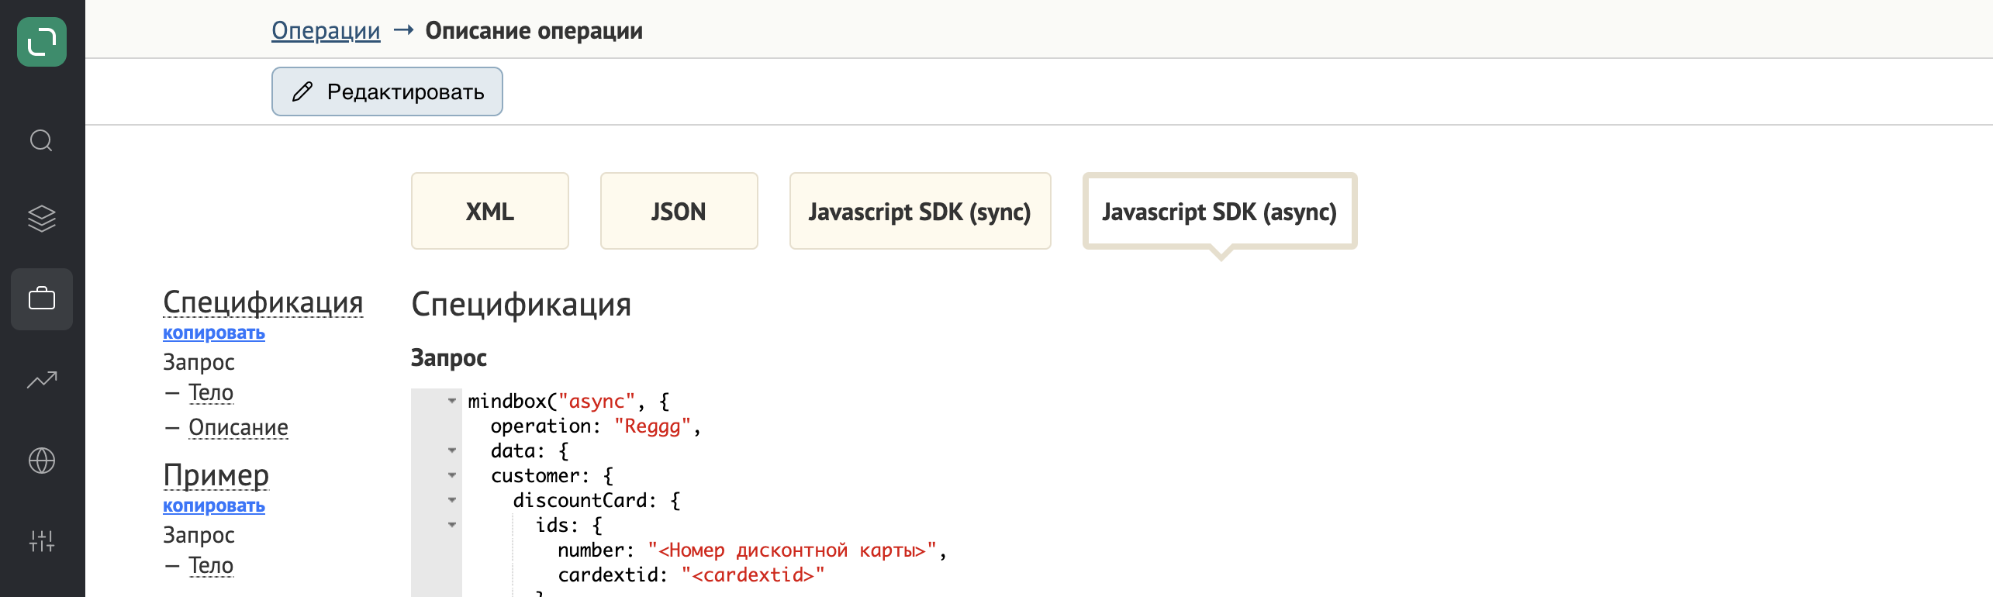Click the cardextid: "<cardextid>" line
This screenshot has height=597, width=1993.
(x=691, y=575)
